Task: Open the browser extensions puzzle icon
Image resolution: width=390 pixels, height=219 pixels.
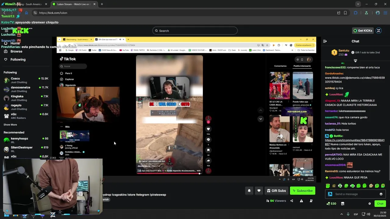Action: pyautogui.click(x=356, y=13)
